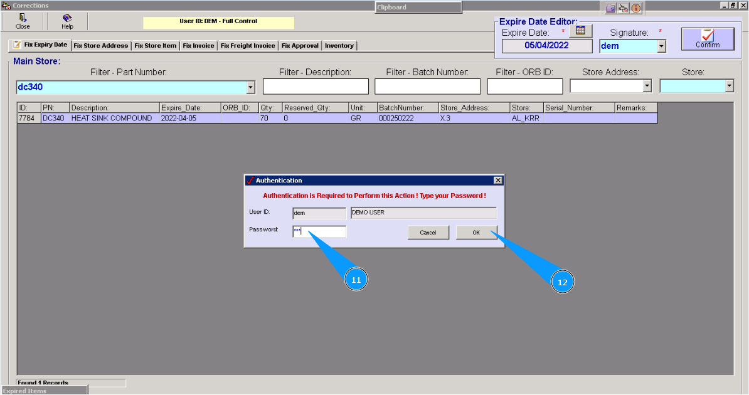Click the Filter Description input
This screenshot has width=749, height=395.
pyautogui.click(x=316, y=87)
